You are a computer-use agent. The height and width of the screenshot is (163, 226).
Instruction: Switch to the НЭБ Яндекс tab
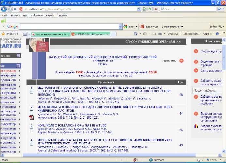click(x=51, y=34)
